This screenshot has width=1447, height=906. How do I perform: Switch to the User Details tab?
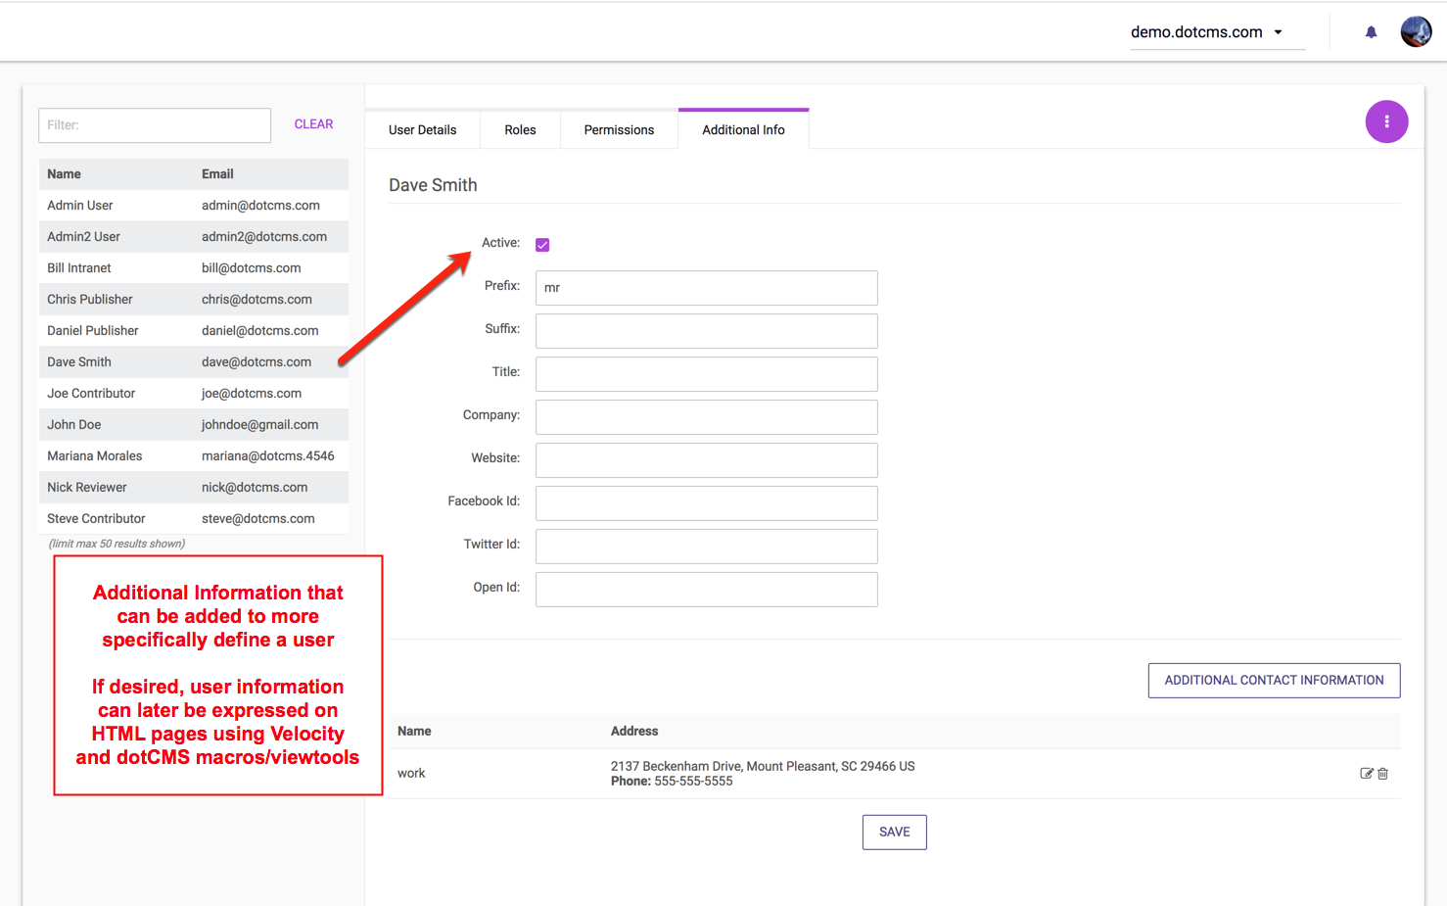[x=422, y=130]
